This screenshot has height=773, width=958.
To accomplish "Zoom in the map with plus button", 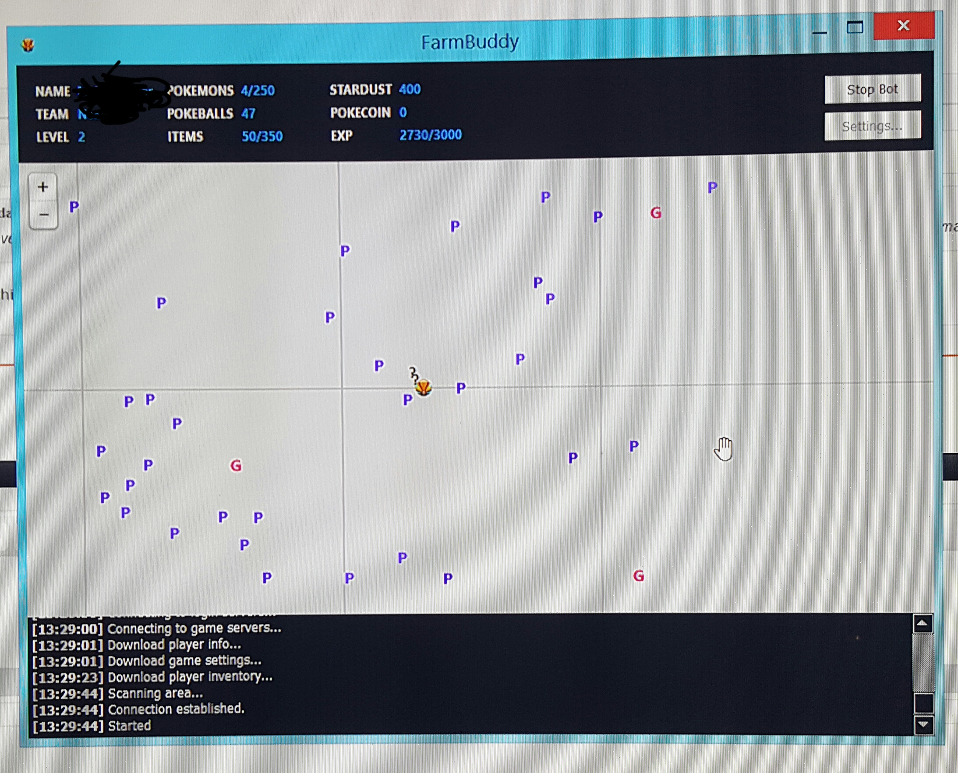I will (43, 187).
